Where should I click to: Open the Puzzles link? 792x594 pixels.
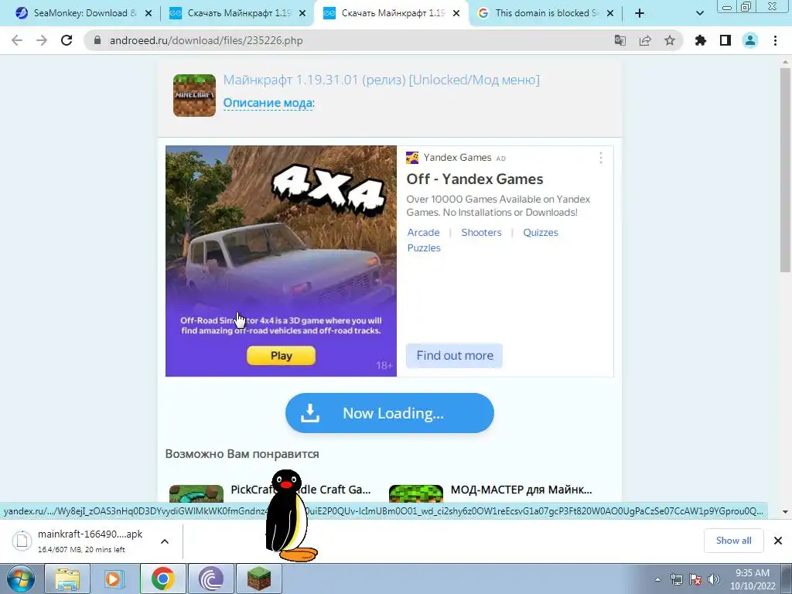click(424, 248)
